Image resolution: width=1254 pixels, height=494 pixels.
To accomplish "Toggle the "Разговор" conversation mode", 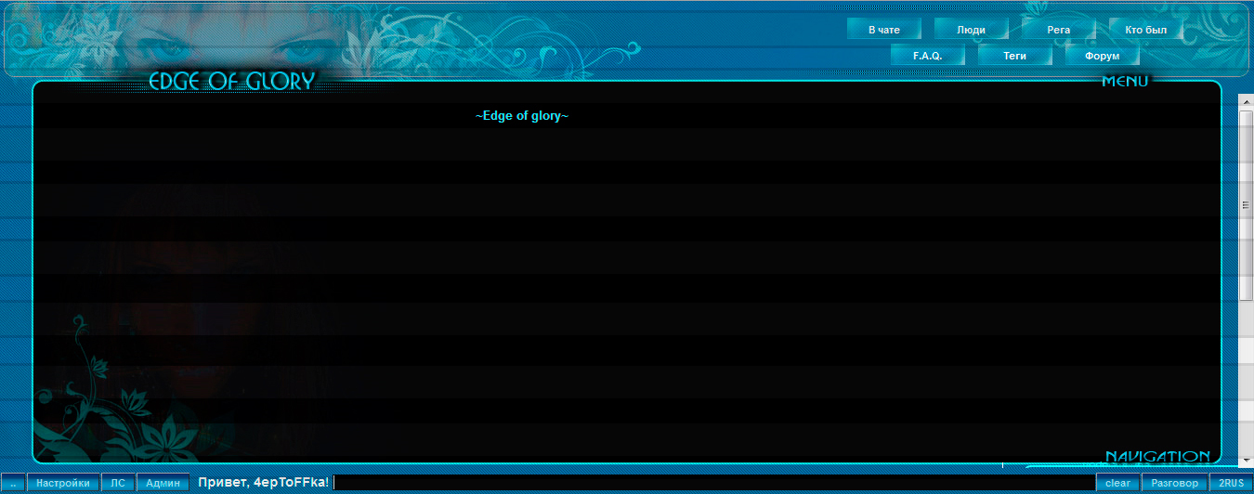I will pos(1174,483).
